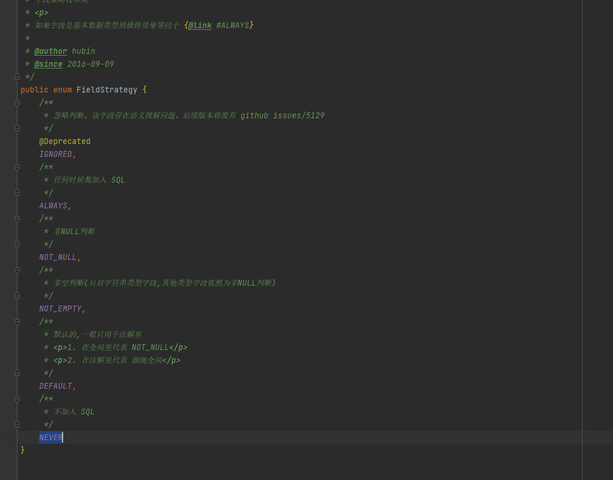Click the fold marker ending the ALWAYS comment
Screen dimensions: 613x480
[17, 192]
